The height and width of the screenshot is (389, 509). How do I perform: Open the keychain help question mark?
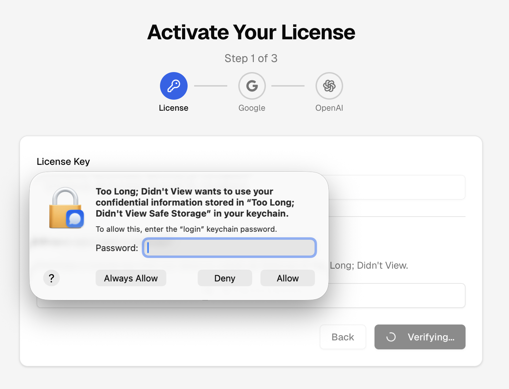(51, 278)
